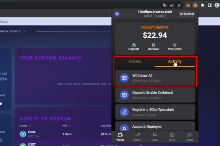This screenshot has height=146, width=220.
Task: Open the Pro Score option
Action: [174, 47]
